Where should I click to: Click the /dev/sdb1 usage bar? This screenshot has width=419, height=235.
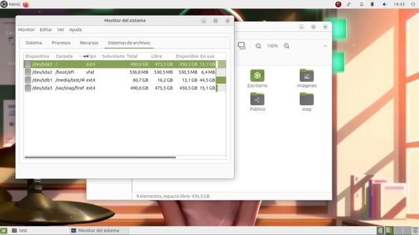[221, 80]
